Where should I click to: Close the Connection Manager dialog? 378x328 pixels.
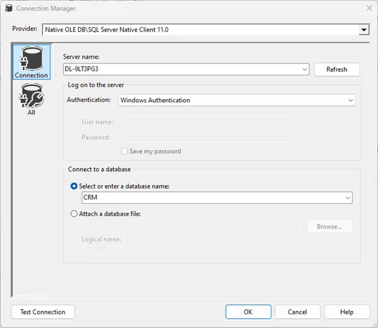click(369, 8)
